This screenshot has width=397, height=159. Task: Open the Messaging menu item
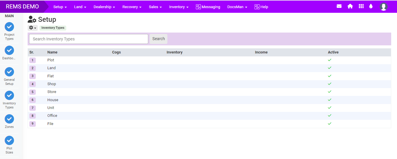(x=208, y=7)
